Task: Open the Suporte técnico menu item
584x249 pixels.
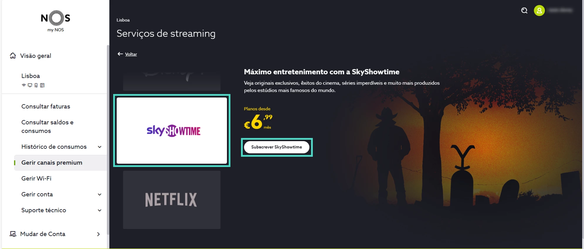Action: pos(44,210)
